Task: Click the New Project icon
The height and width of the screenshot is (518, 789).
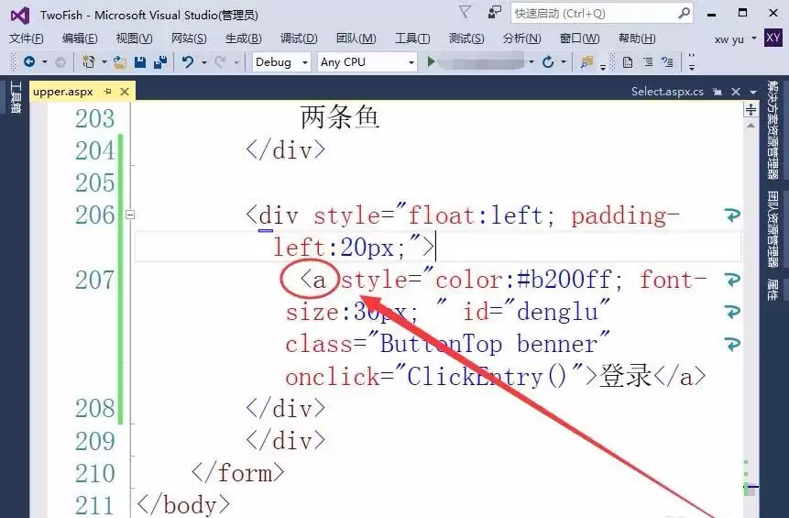Action: [89, 62]
